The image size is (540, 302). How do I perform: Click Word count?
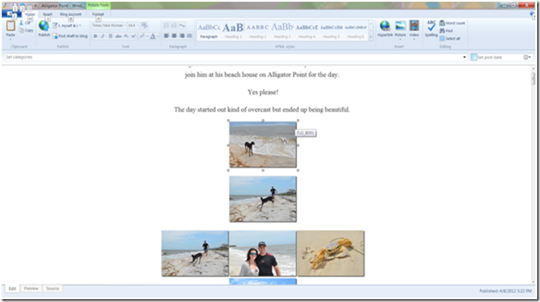[453, 23]
